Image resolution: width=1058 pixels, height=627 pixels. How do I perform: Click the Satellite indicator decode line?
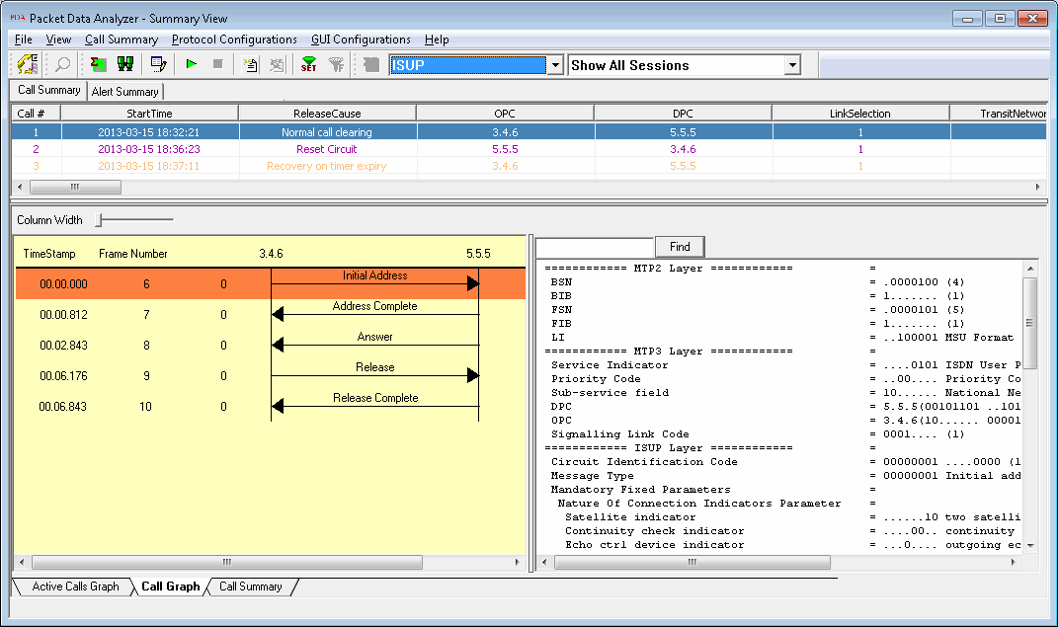tap(630, 517)
